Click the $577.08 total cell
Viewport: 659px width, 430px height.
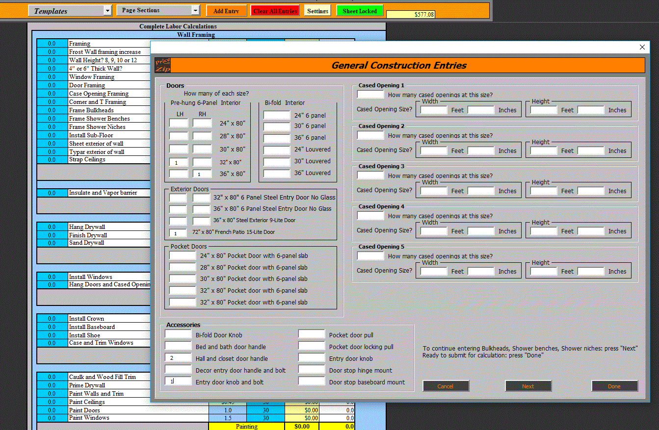[411, 14]
